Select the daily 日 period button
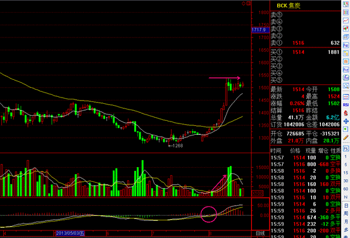 [x=346, y=205]
